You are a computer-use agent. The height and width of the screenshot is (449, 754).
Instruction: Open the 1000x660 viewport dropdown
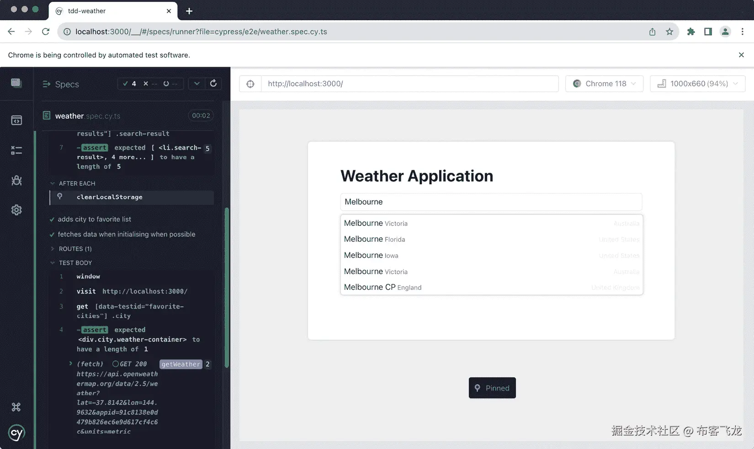tap(697, 84)
